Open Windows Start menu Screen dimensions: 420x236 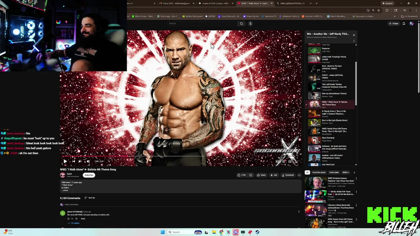[162, 232]
